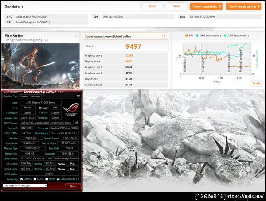The width and height of the screenshot is (266, 201).
Task: Click the question mark help icon on validation notice
Action: (x=164, y=36)
